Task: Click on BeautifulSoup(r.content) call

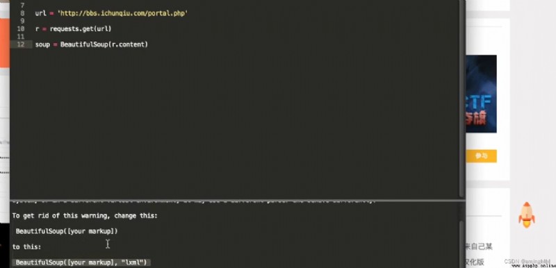Action: click(104, 44)
